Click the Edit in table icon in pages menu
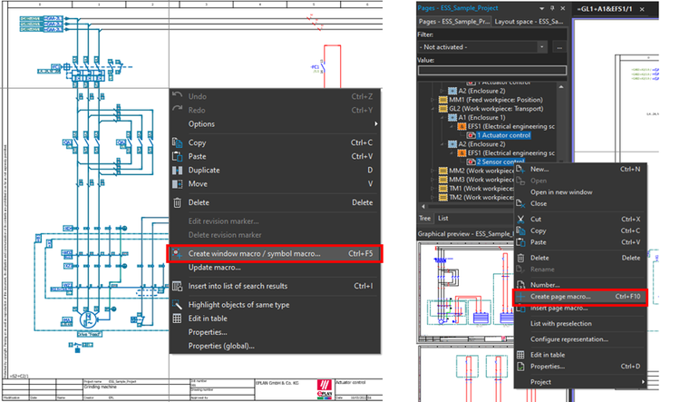680x402 pixels. tap(520, 355)
